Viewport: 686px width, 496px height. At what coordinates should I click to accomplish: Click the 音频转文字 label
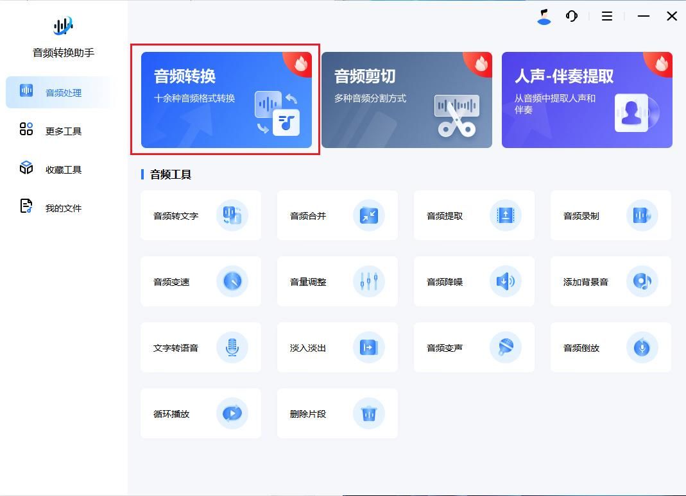click(x=176, y=216)
